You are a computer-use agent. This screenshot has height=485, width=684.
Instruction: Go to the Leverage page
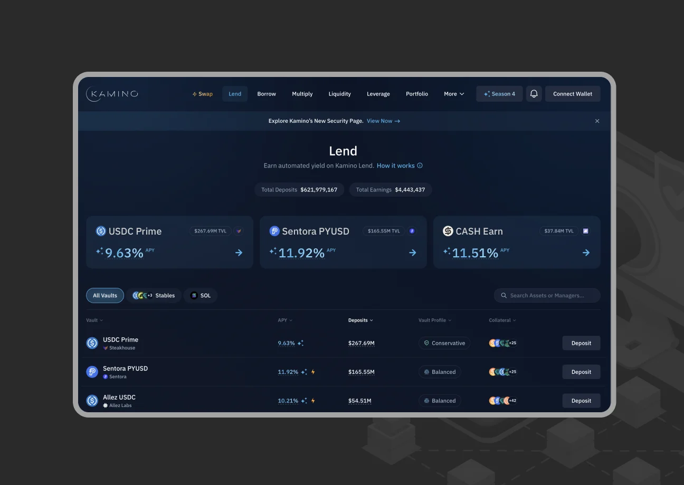pyautogui.click(x=378, y=94)
